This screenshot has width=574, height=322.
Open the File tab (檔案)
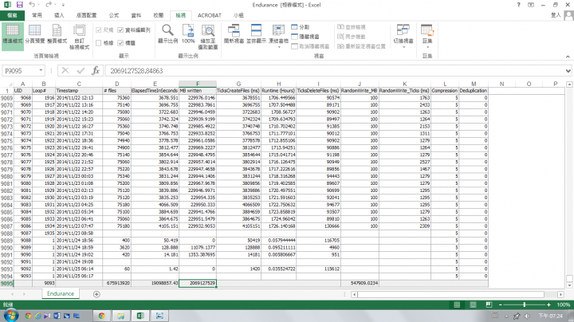(12, 15)
